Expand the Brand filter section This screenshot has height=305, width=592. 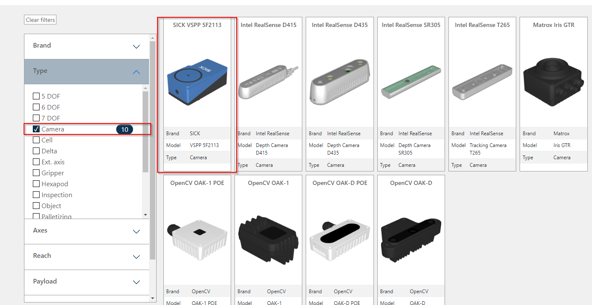(x=87, y=46)
